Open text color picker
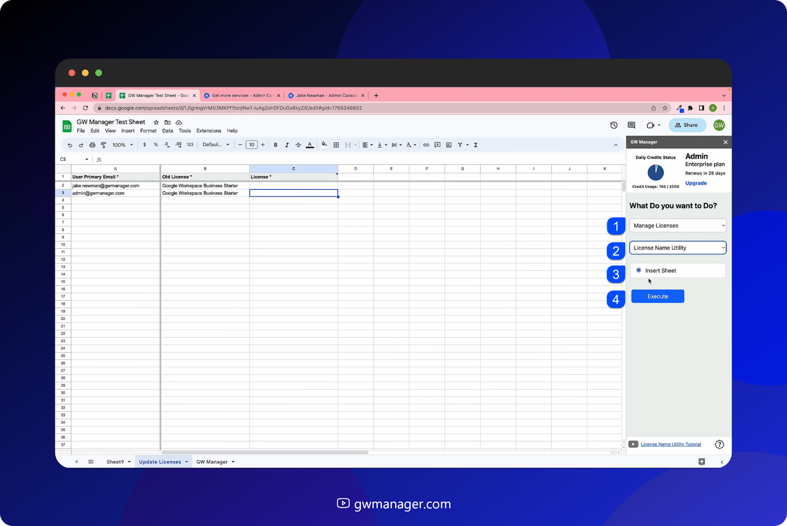Viewport: 787px width, 526px height. [x=310, y=145]
